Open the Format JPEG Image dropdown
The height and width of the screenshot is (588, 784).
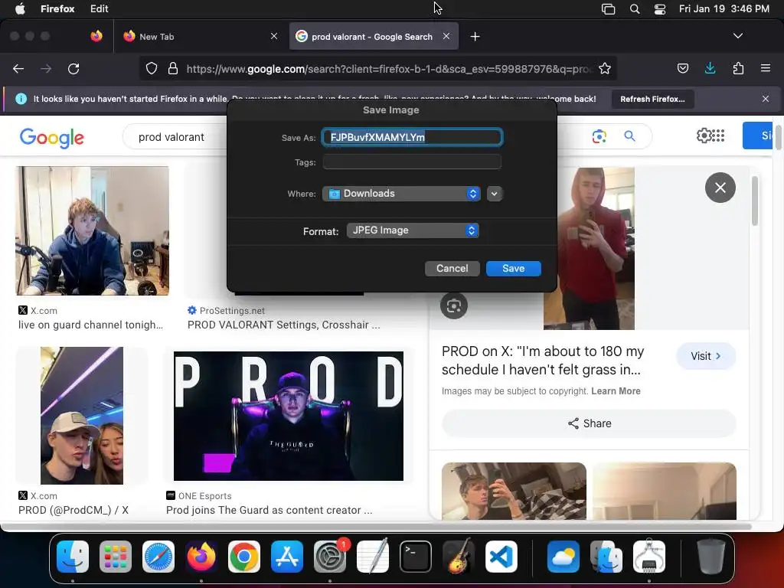click(x=413, y=230)
